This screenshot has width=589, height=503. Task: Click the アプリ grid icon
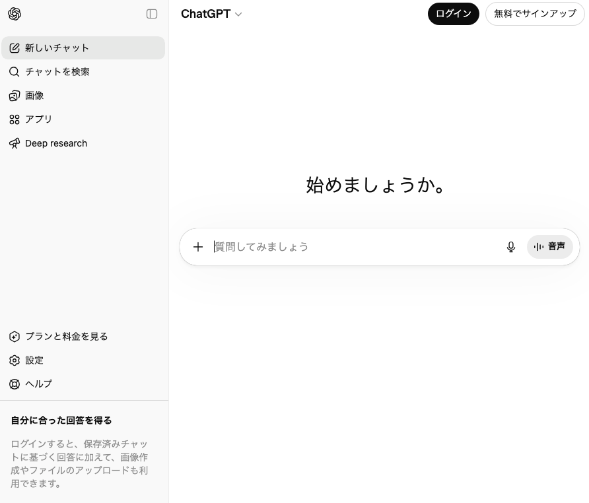click(15, 119)
